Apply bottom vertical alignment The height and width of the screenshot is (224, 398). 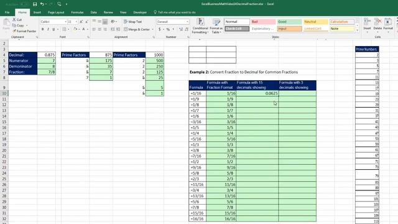(105, 22)
